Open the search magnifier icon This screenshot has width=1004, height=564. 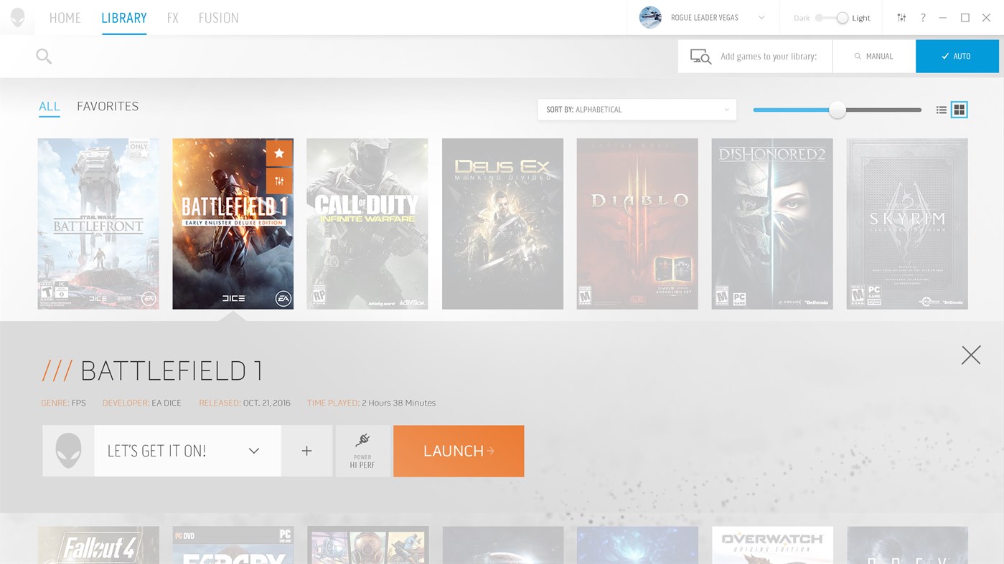click(44, 56)
